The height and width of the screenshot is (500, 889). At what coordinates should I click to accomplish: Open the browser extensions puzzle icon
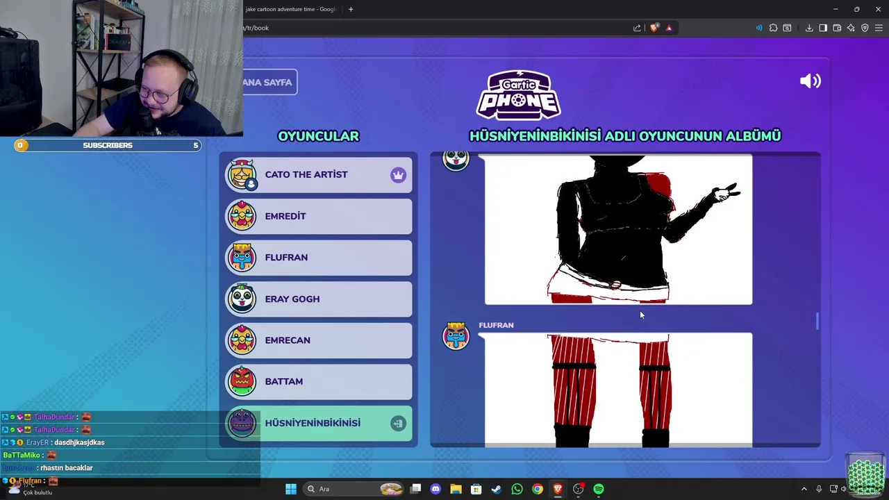pos(773,28)
